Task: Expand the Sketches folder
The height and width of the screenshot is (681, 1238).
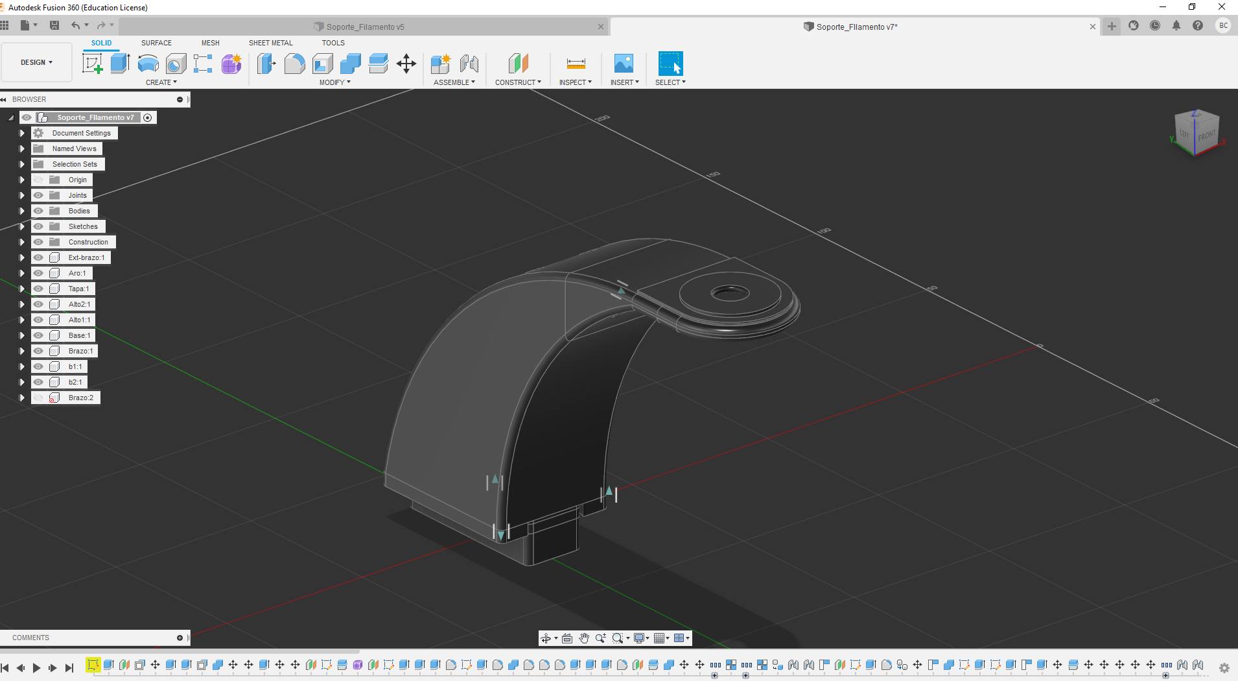Action: pos(22,226)
